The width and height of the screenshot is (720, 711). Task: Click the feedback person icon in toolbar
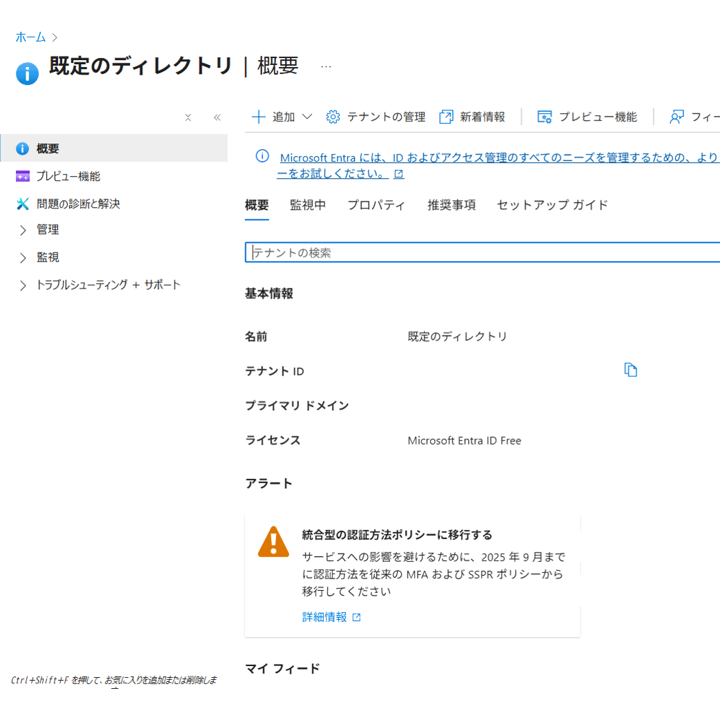coord(677,117)
